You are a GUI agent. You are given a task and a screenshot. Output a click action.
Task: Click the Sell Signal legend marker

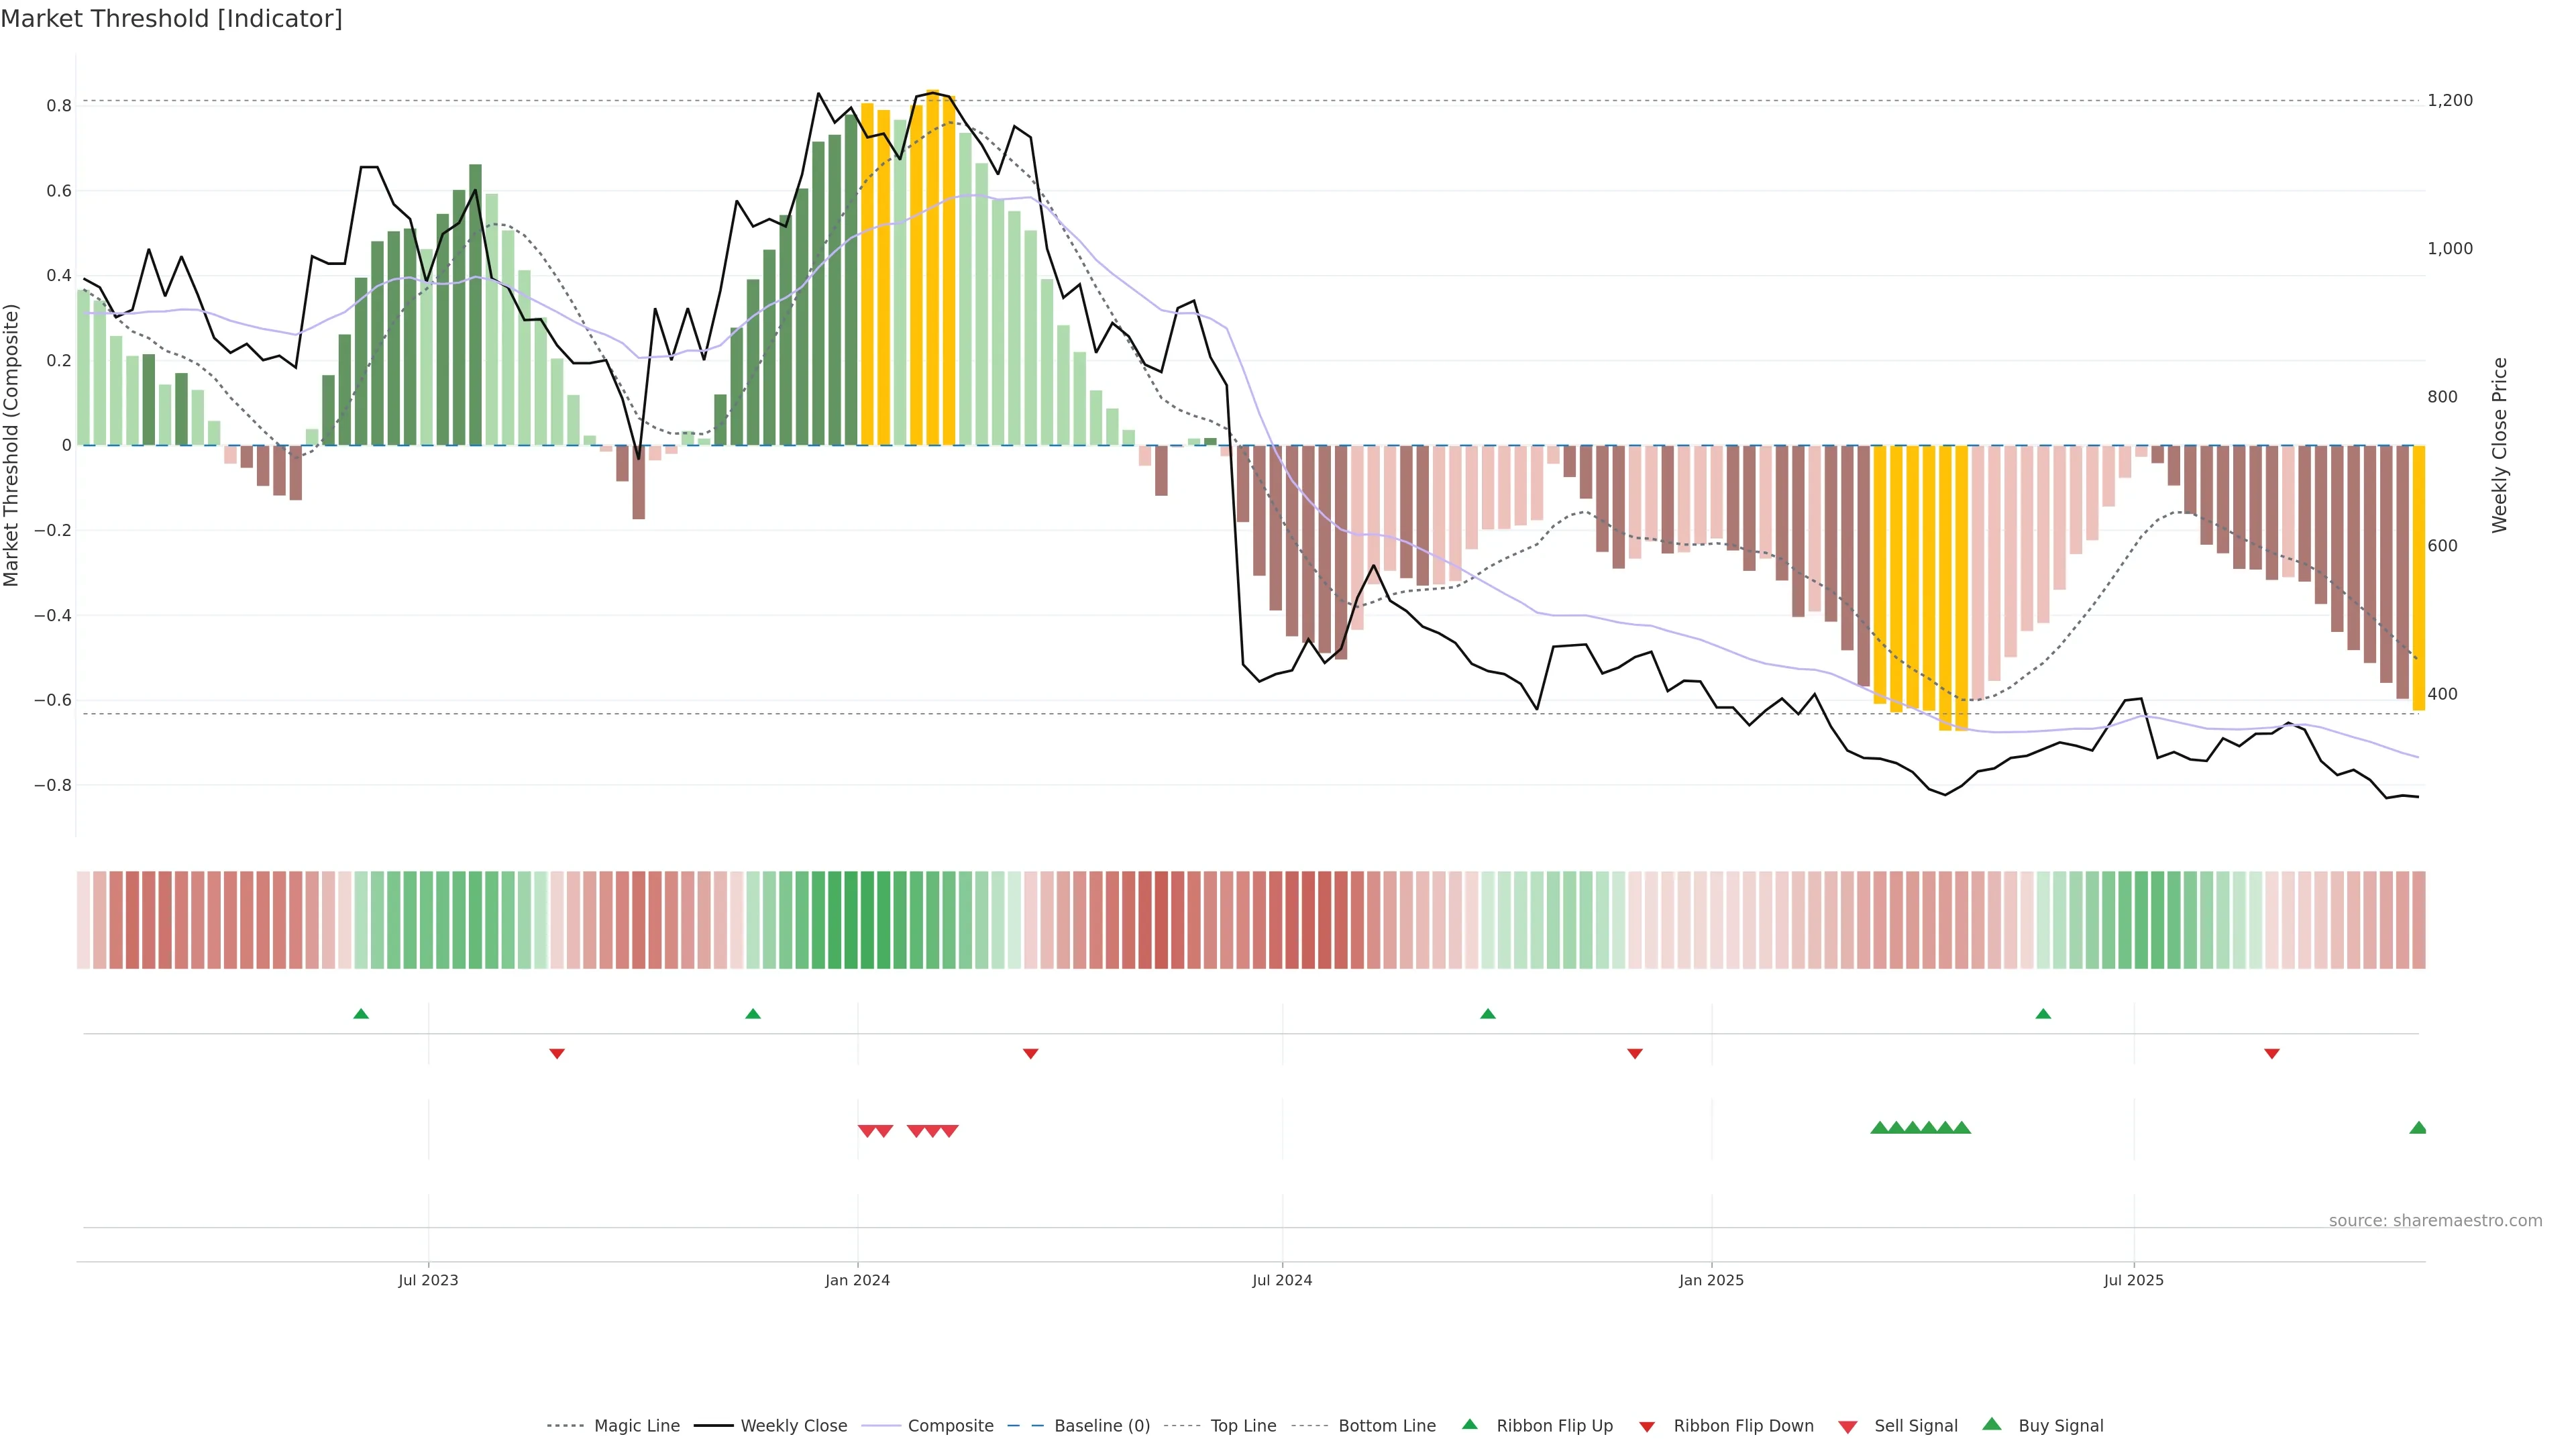click(x=1848, y=1427)
